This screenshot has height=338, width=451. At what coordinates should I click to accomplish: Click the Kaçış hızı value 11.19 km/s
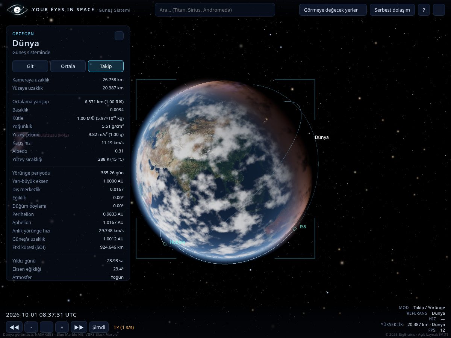112,143
